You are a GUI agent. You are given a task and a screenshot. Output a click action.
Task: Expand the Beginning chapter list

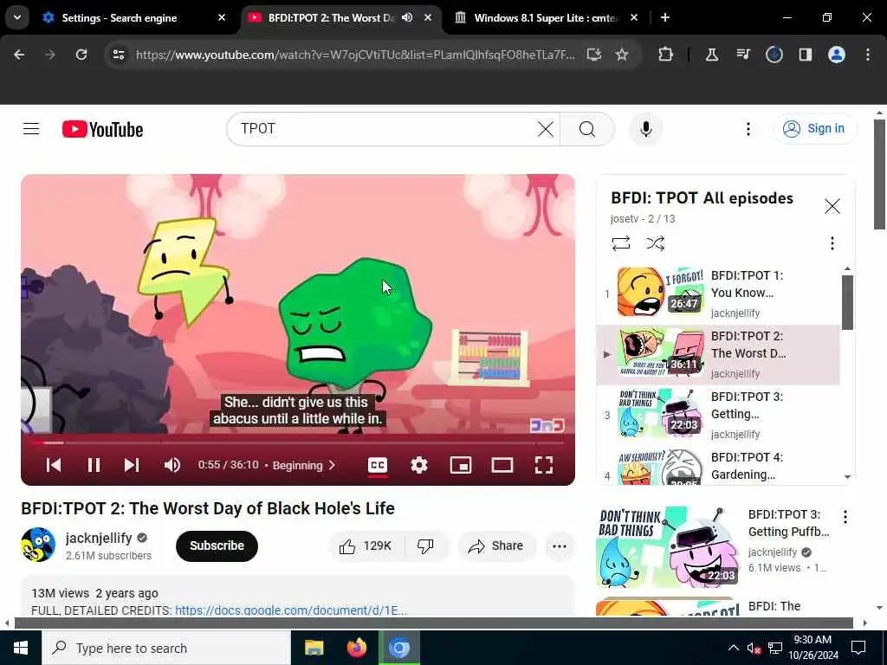pos(304,465)
